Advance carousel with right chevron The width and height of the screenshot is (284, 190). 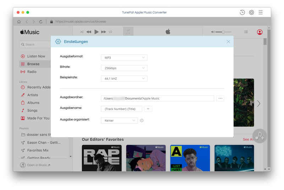(259, 104)
